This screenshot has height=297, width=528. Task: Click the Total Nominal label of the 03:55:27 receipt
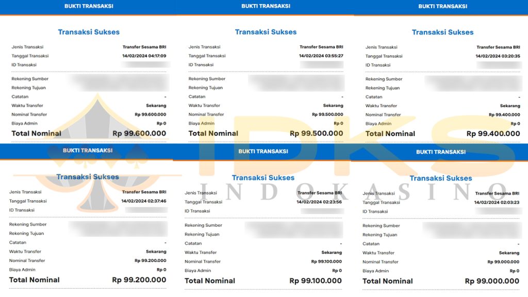click(x=213, y=134)
